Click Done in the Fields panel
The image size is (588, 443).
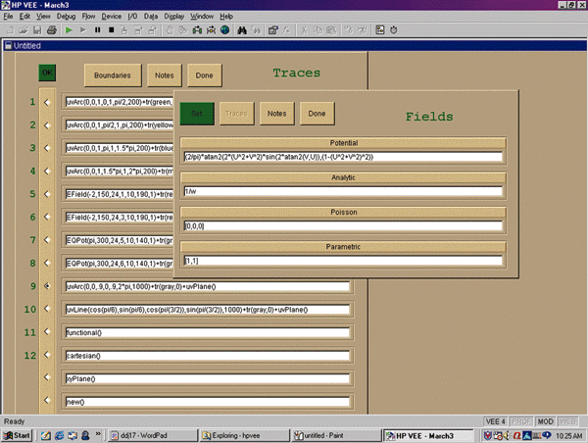pyautogui.click(x=317, y=114)
